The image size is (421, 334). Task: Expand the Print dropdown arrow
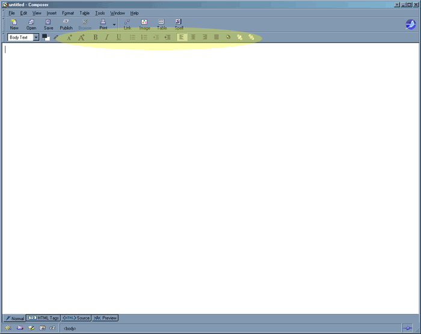[x=114, y=25]
